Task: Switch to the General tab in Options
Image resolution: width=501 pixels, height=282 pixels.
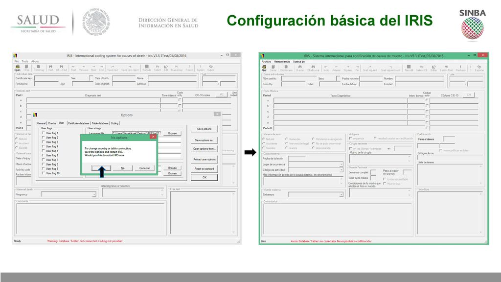Action: point(41,123)
